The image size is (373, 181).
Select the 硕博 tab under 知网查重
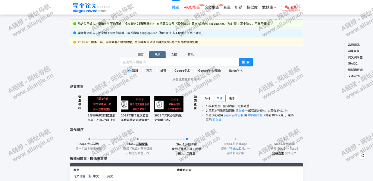pos(232,99)
